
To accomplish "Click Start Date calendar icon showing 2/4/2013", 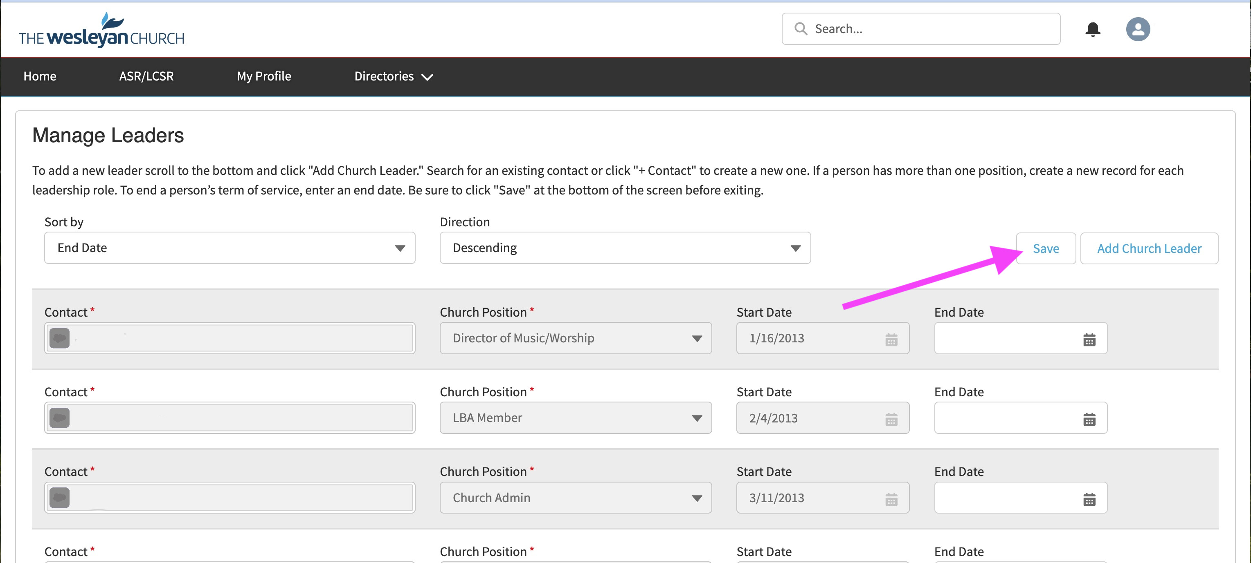I will 891,419.
